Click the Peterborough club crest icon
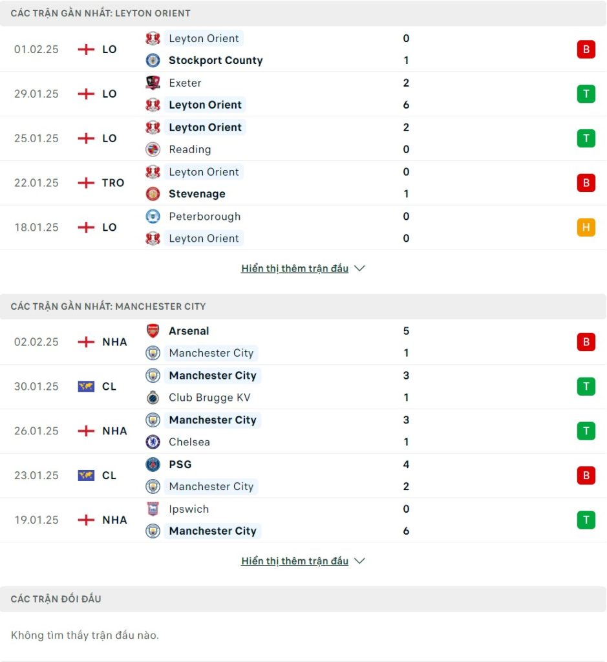The width and height of the screenshot is (607, 662). click(x=153, y=216)
